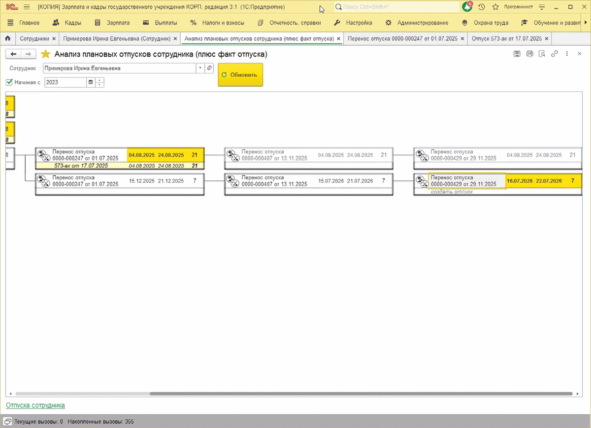Image resolution: width=591 pixels, height=428 pixels.
Task: Click document icon of transfer 0000-000407, dates 15.07.2026
Action: 232,180
